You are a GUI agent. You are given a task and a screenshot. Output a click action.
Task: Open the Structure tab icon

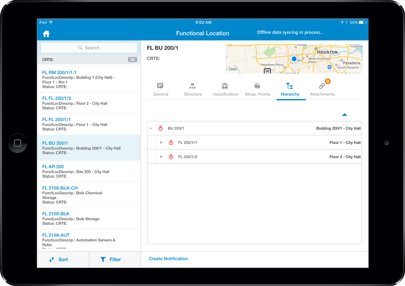pyautogui.click(x=192, y=86)
